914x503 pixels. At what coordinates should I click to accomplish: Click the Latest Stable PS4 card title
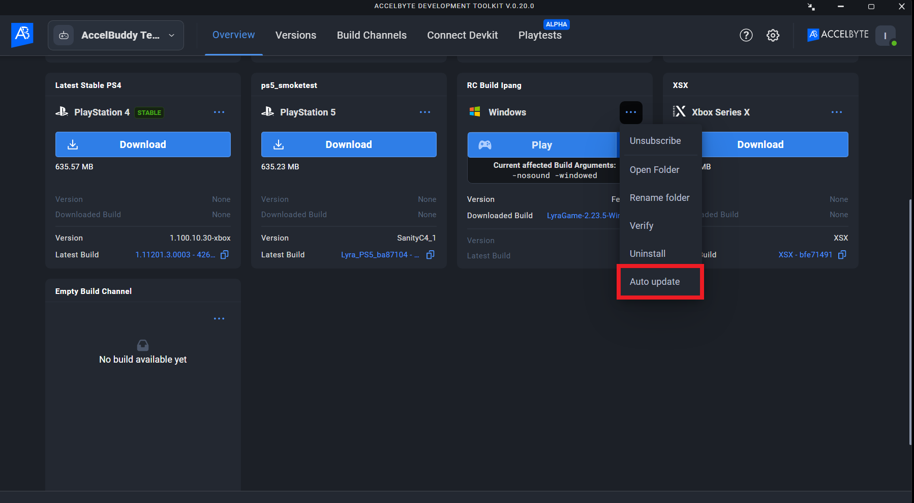[88, 85]
